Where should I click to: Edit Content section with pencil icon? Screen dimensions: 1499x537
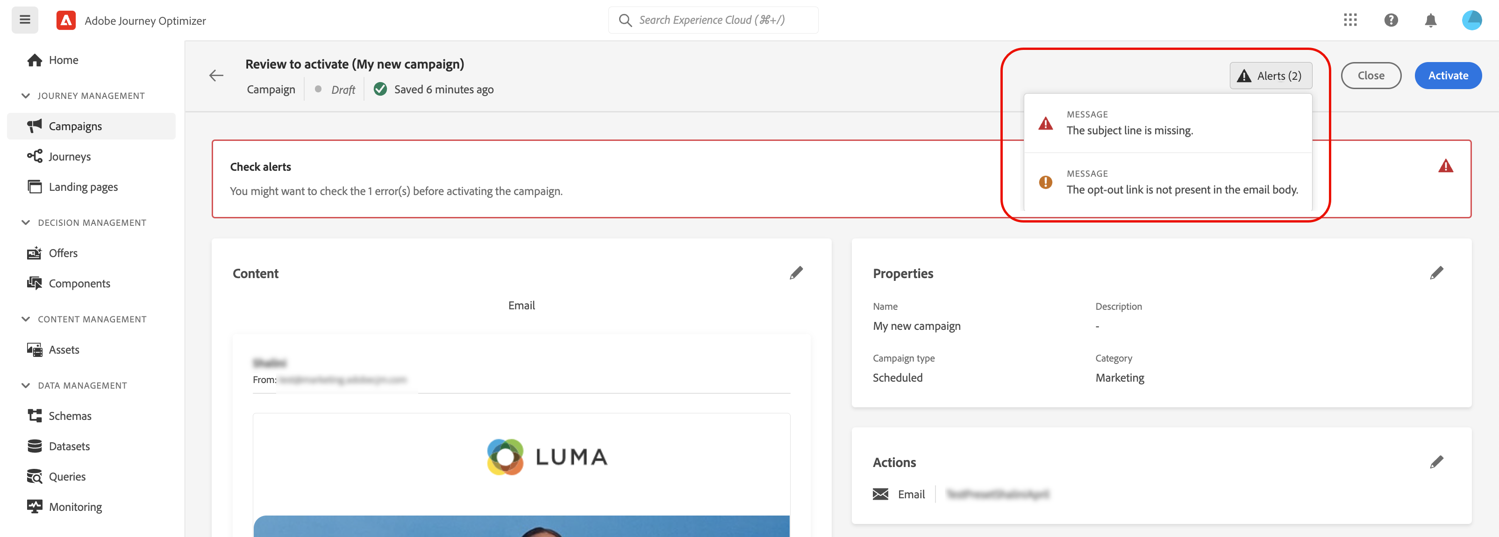click(x=796, y=273)
